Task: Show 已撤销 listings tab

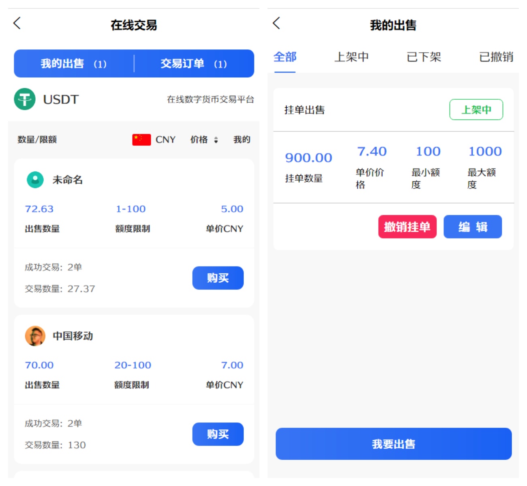Action: click(496, 57)
